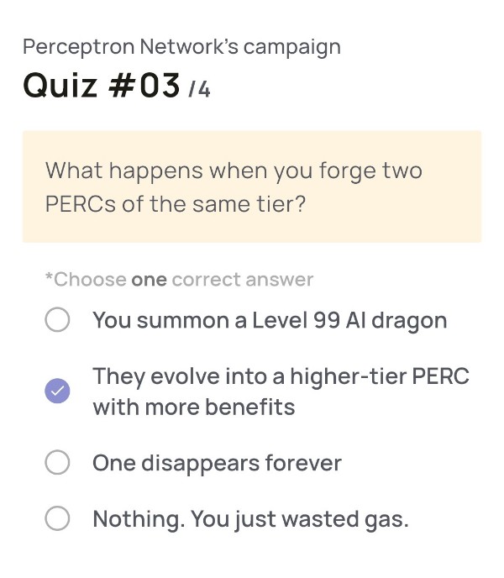The height and width of the screenshot is (578, 504).
Task: Click the purple checkmark icon on selected answer
Action: click(57, 391)
